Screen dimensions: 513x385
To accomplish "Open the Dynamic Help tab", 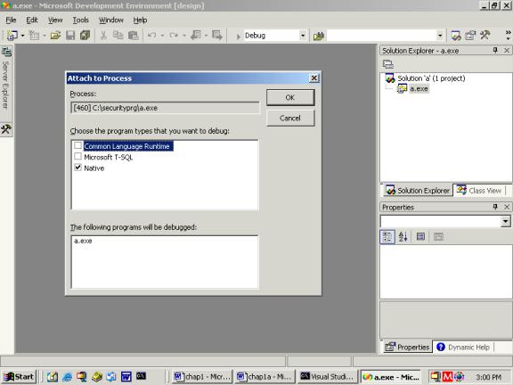I will click(464, 347).
